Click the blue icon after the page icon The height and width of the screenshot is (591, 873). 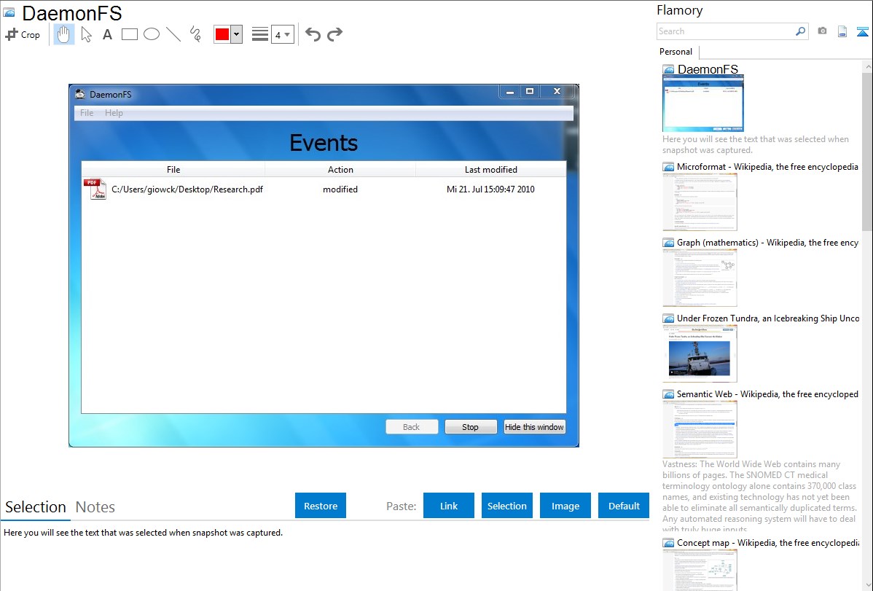862,31
